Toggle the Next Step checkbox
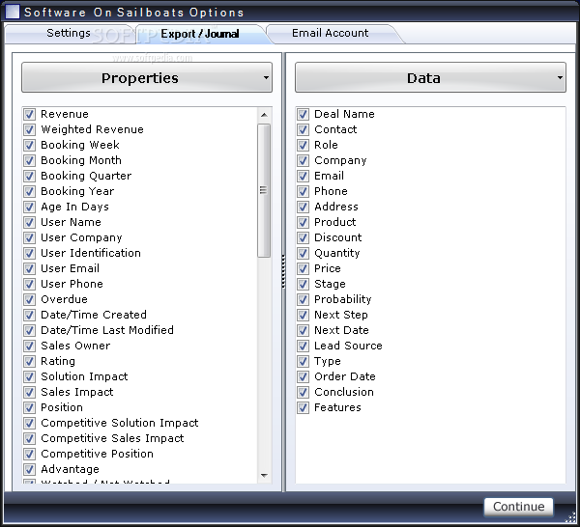The width and height of the screenshot is (580, 527). [x=303, y=315]
